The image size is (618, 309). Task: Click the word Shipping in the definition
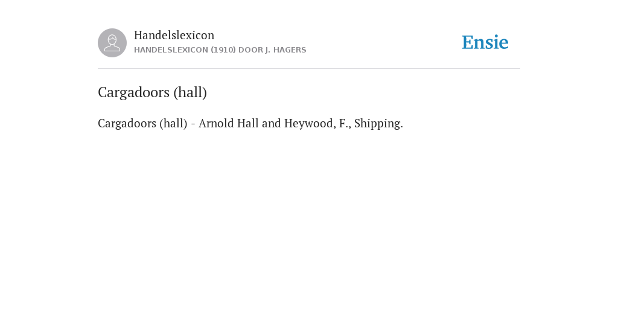click(378, 123)
